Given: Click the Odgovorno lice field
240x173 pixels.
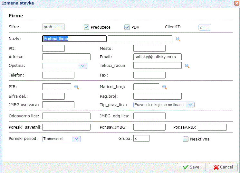Looking at the screenshot, I should click(66, 116).
